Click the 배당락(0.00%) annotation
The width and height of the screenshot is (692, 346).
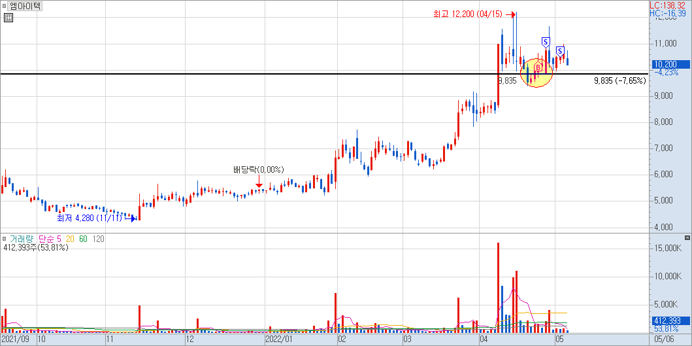[259, 169]
